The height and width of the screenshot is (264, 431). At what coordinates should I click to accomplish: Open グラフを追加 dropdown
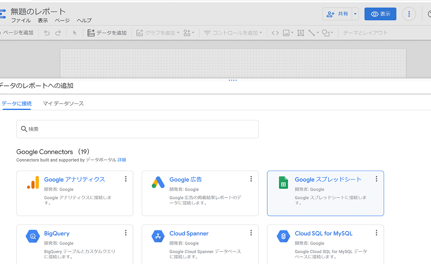point(158,33)
